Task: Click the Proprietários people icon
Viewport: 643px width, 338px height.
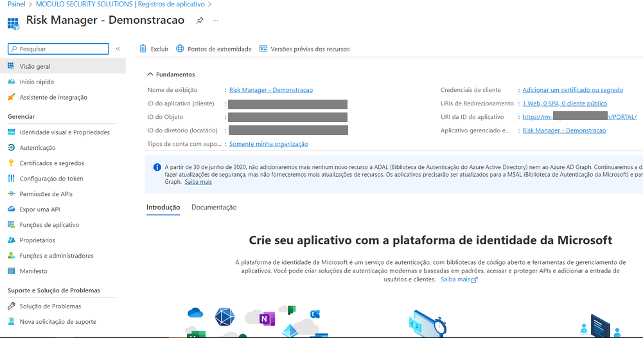Action: (11, 240)
